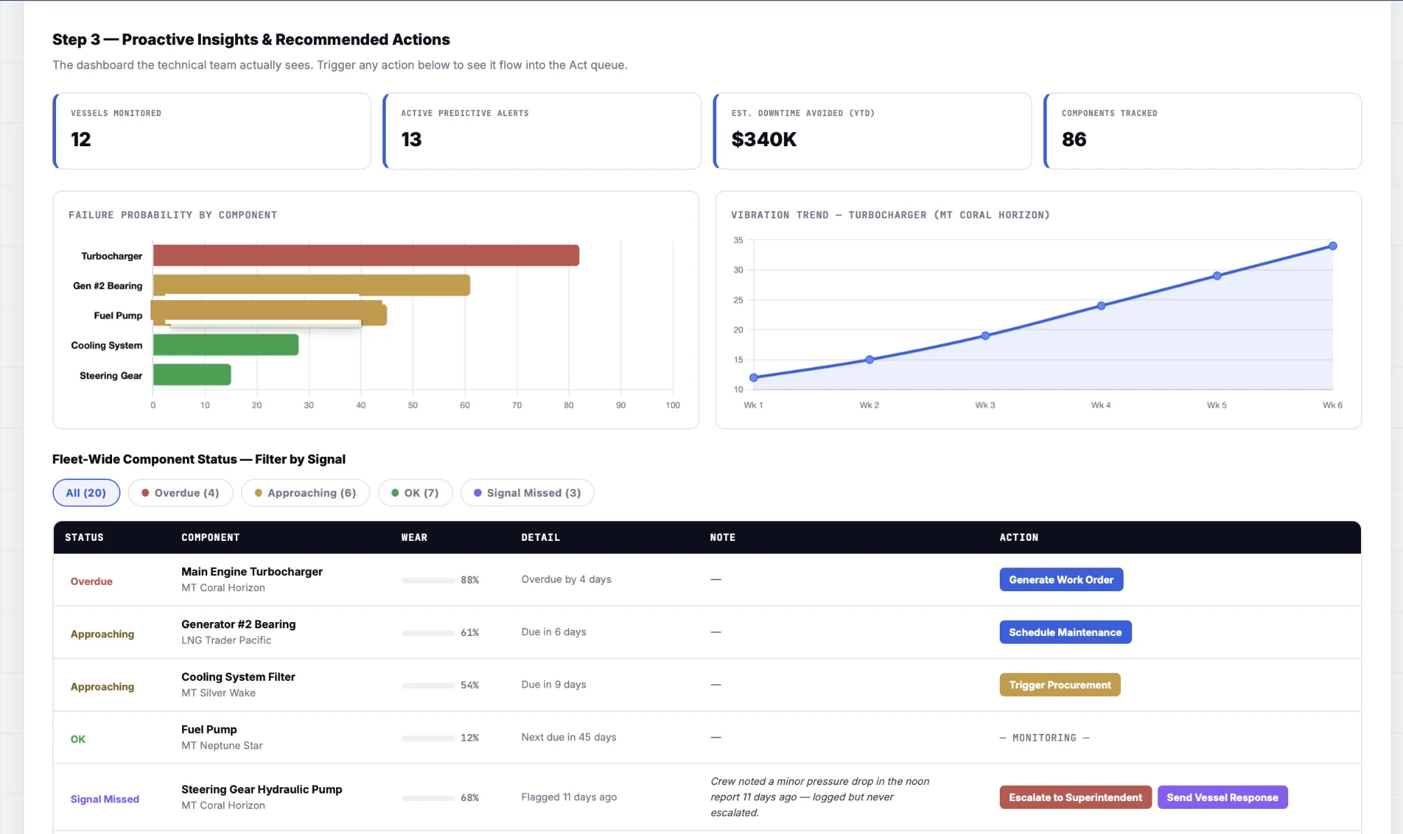The image size is (1403, 834).
Task: Click the STATUS column header
Action: point(84,537)
